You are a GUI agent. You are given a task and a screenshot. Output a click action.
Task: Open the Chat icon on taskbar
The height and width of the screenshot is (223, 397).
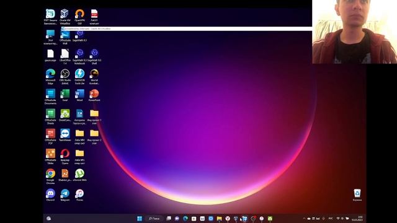tap(177, 219)
